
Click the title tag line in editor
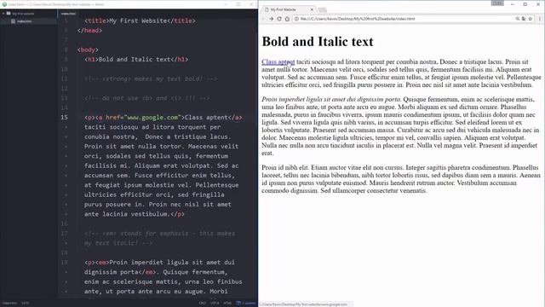tap(140, 20)
